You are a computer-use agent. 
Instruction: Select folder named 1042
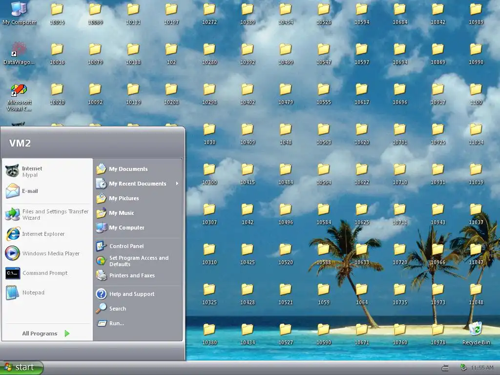tap(248, 214)
